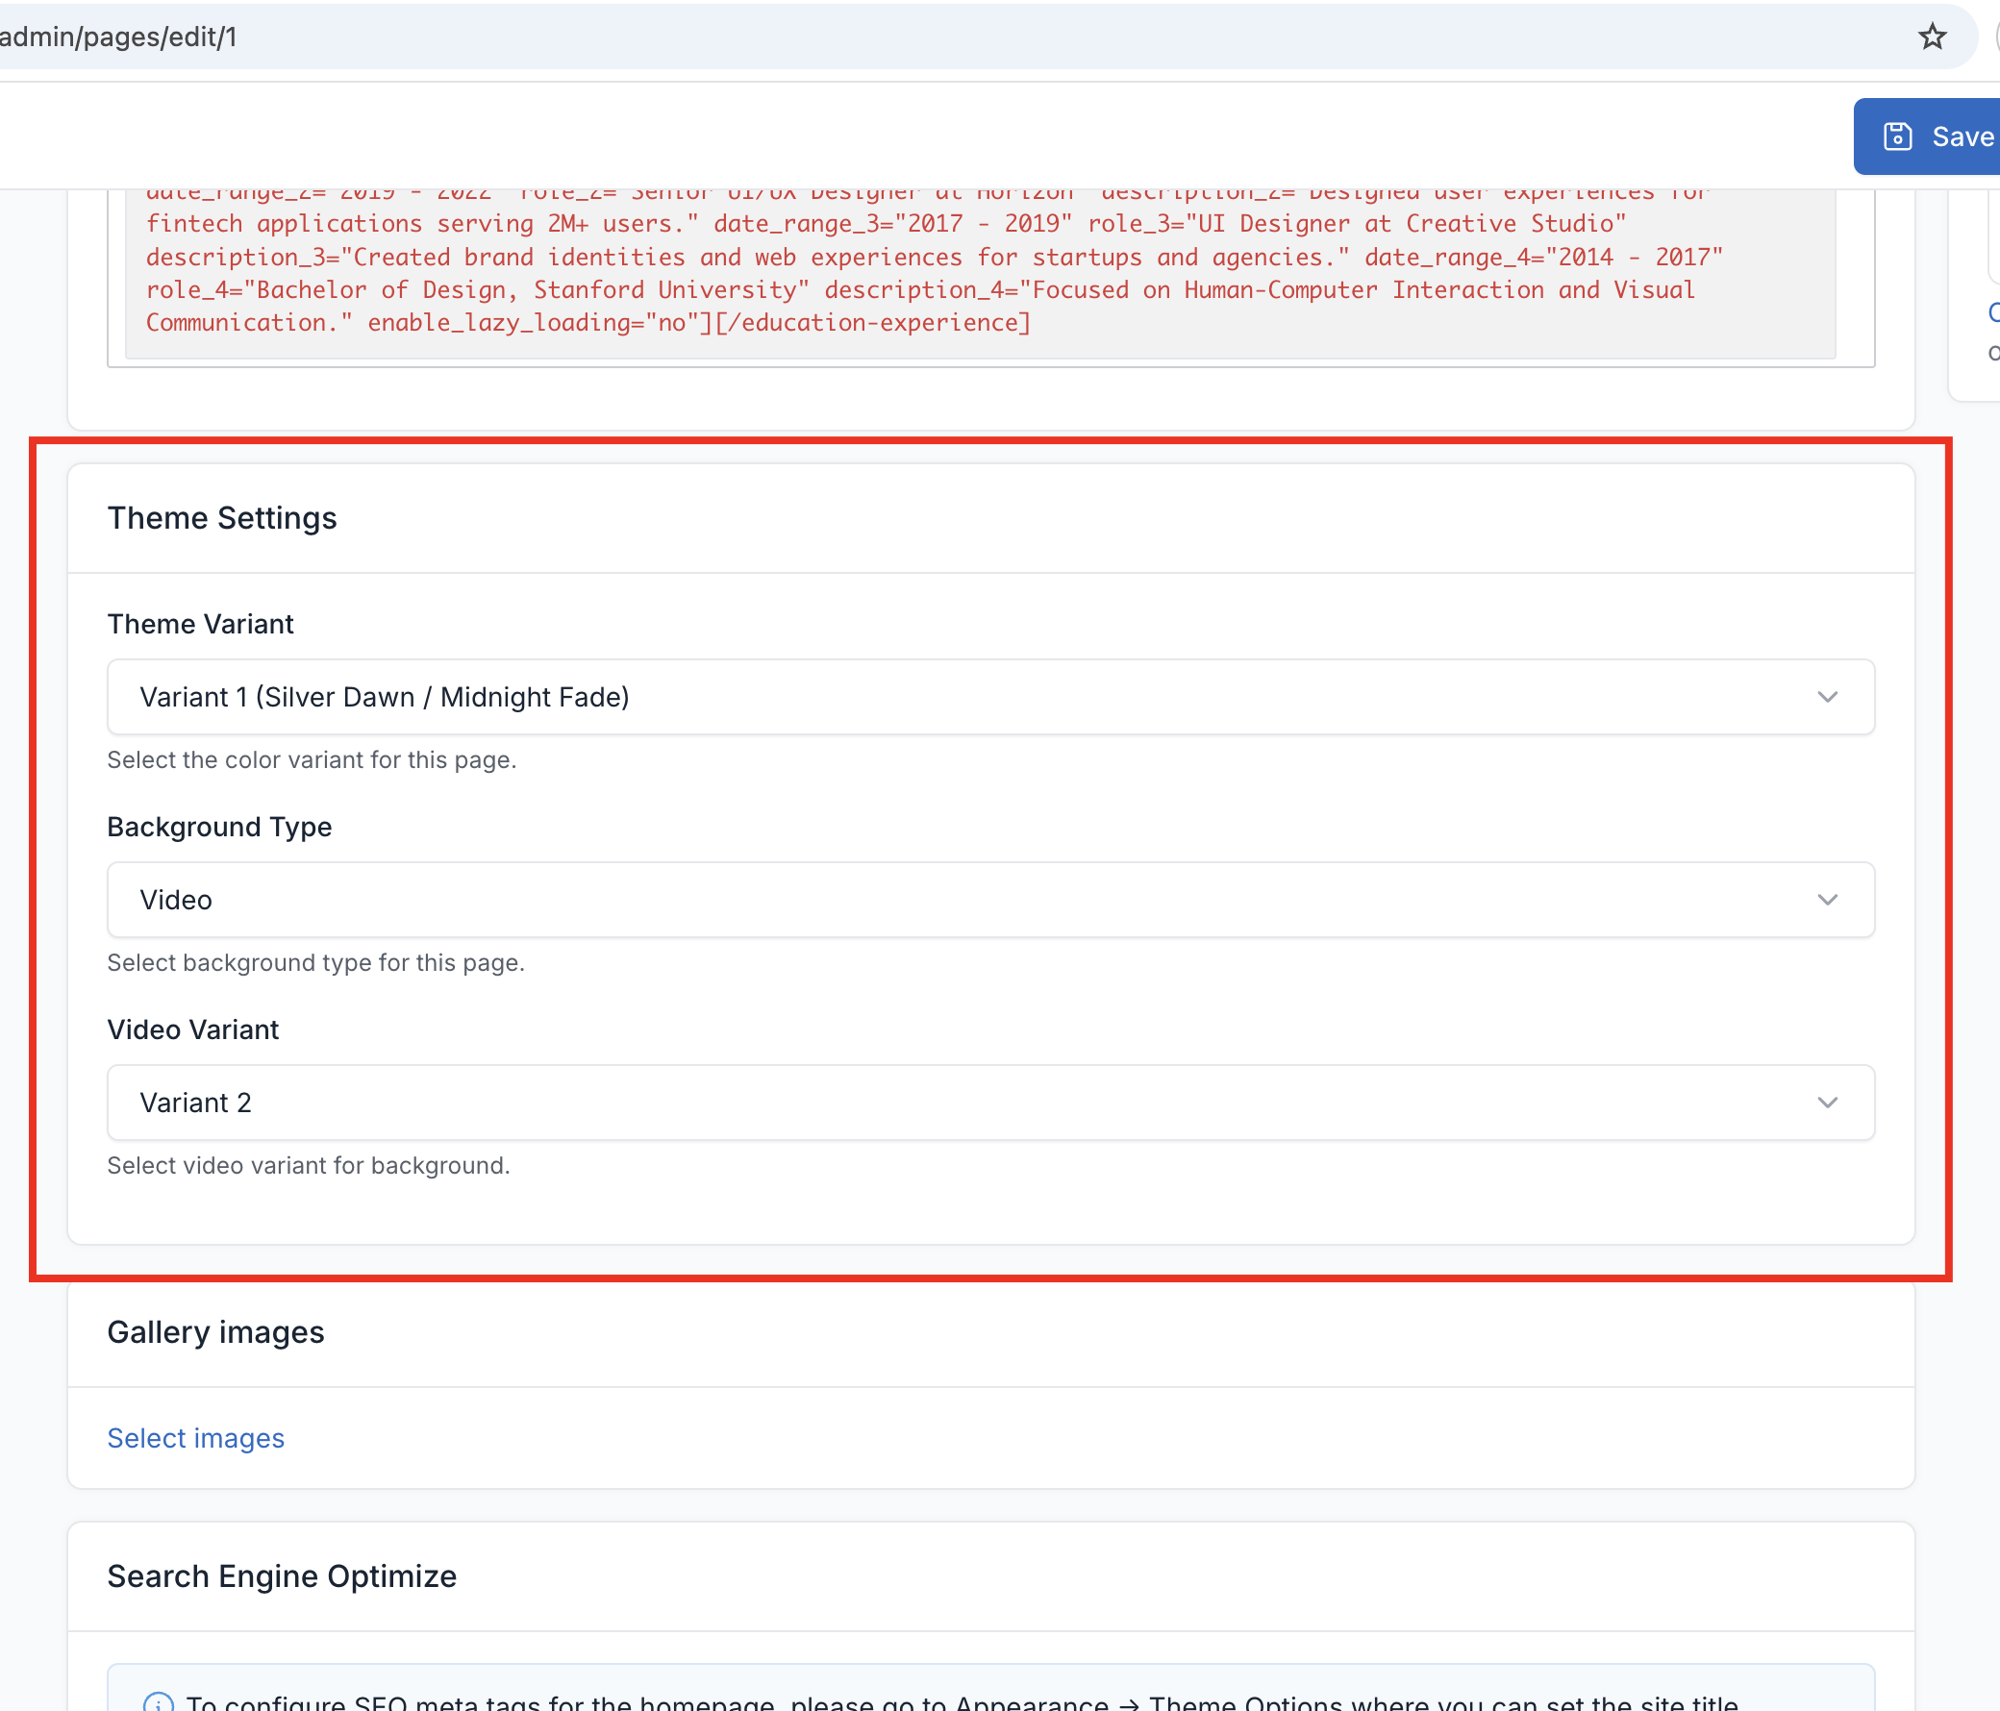Click the Video Variant field label
Screen dimensions: 2000x1711
pyautogui.click(x=193, y=1029)
